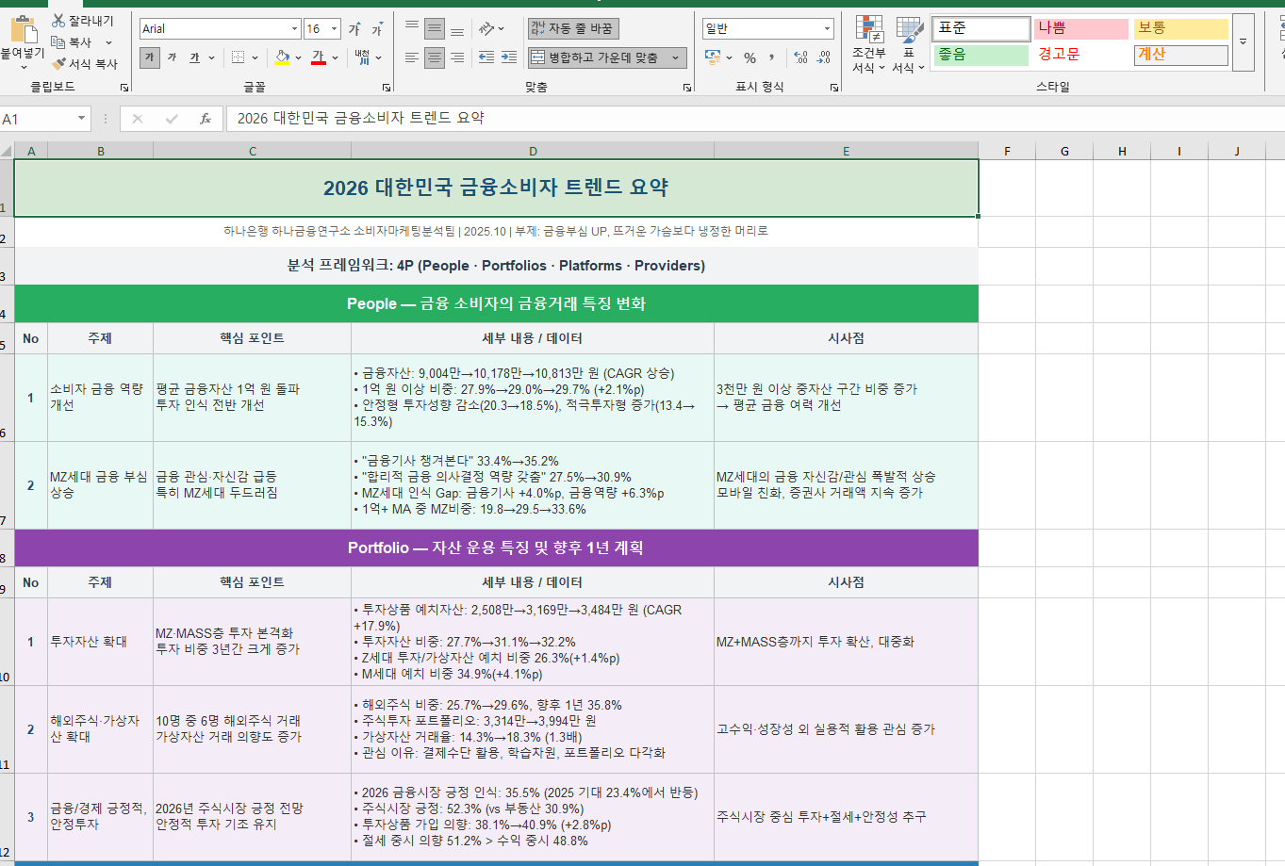Image resolution: width=1285 pixels, height=866 pixels.
Task: Select the Format Painter (서식 복사) brush
Action: pyautogui.click(x=59, y=64)
